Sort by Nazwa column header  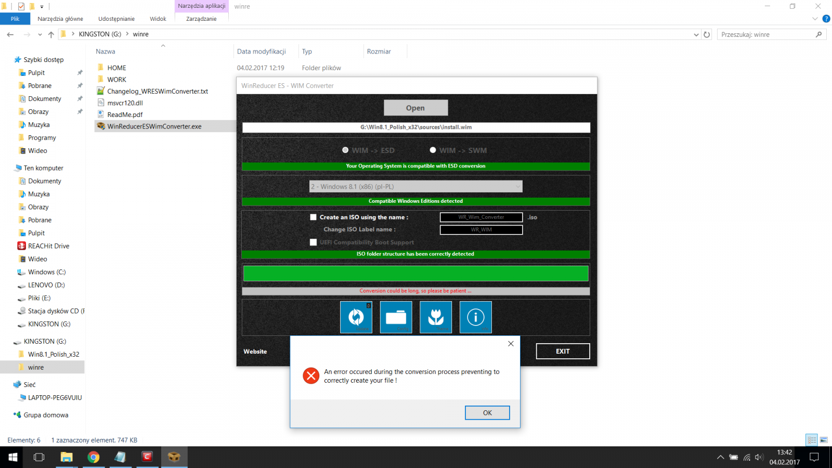pyautogui.click(x=106, y=51)
